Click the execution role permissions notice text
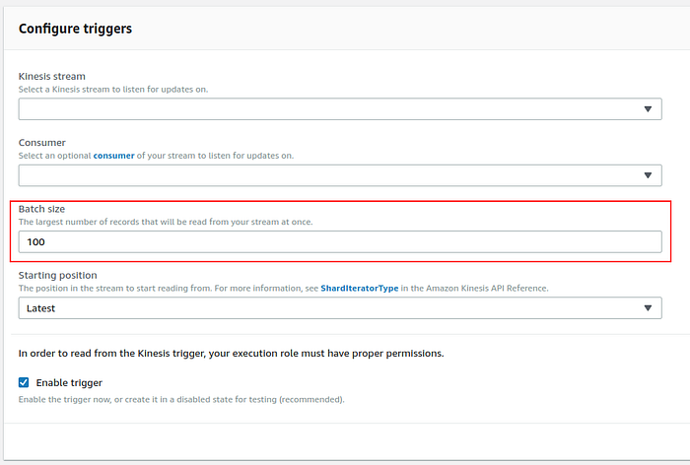This screenshot has width=690, height=465. pos(231,354)
